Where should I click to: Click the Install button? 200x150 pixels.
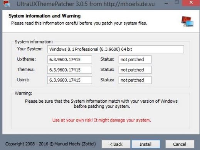click(x=146, y=144)
